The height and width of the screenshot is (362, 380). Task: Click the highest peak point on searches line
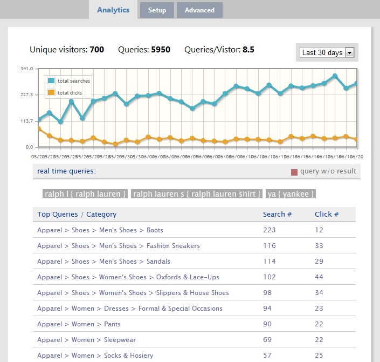[335, 76]
